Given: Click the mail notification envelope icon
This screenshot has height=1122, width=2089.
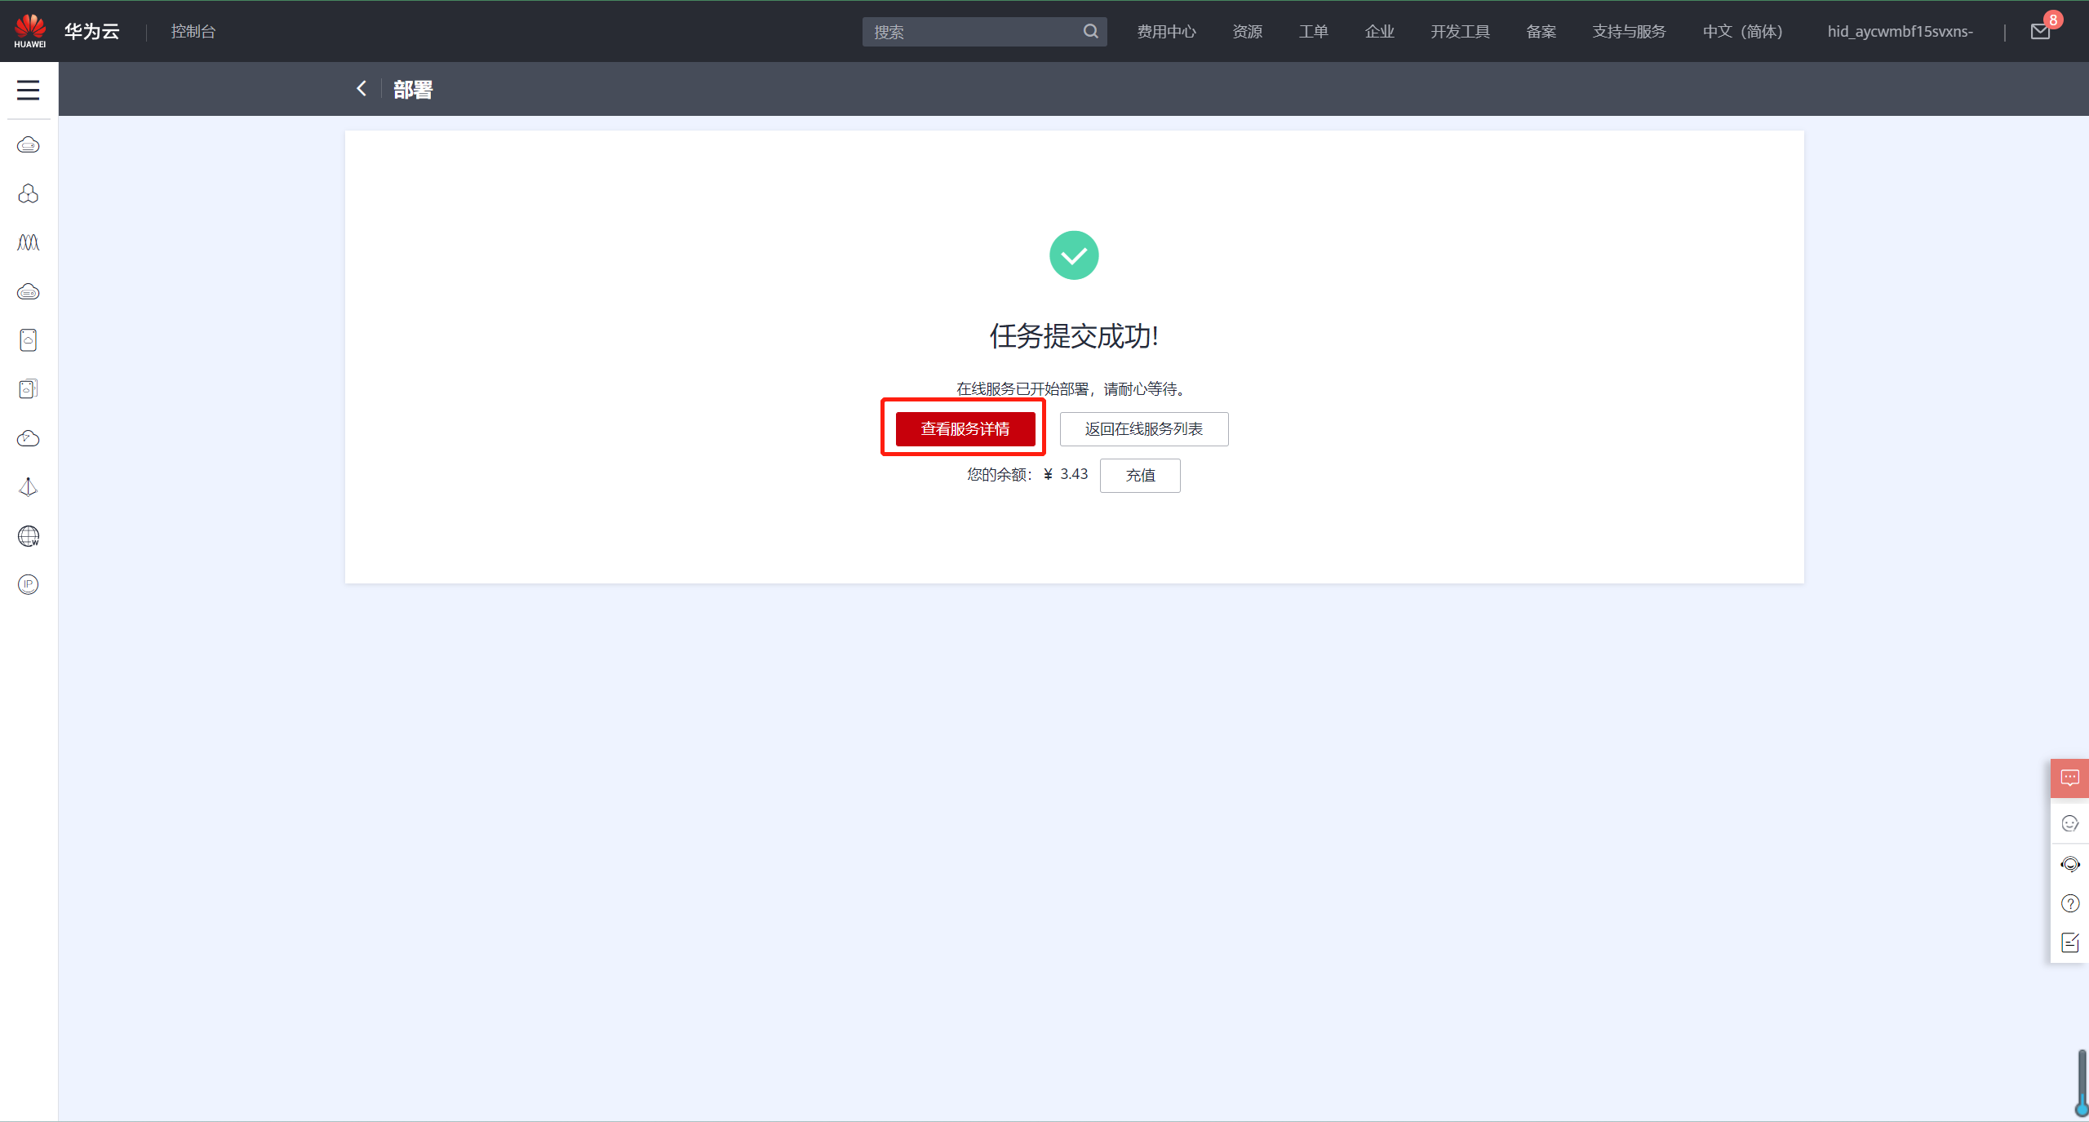Looking at the screenshot, I should pyautogui.click(x=2040, y=32).
